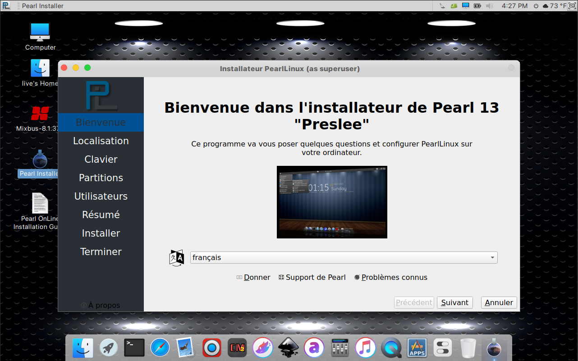
Task: Open the APPS store dock icon
Action: pos(417,347)
